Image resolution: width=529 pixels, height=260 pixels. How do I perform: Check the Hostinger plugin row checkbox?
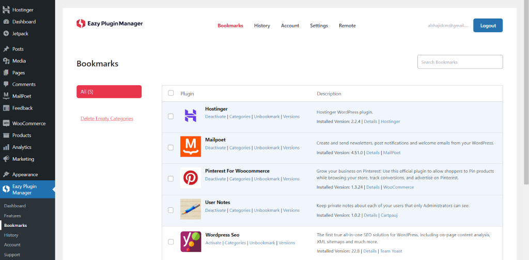click(170, 116)
